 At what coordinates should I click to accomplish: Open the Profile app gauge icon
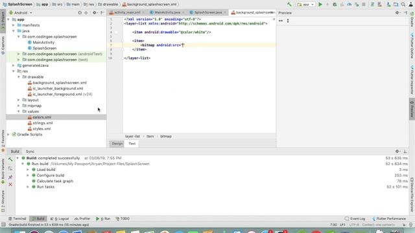[x=349, y=5]
